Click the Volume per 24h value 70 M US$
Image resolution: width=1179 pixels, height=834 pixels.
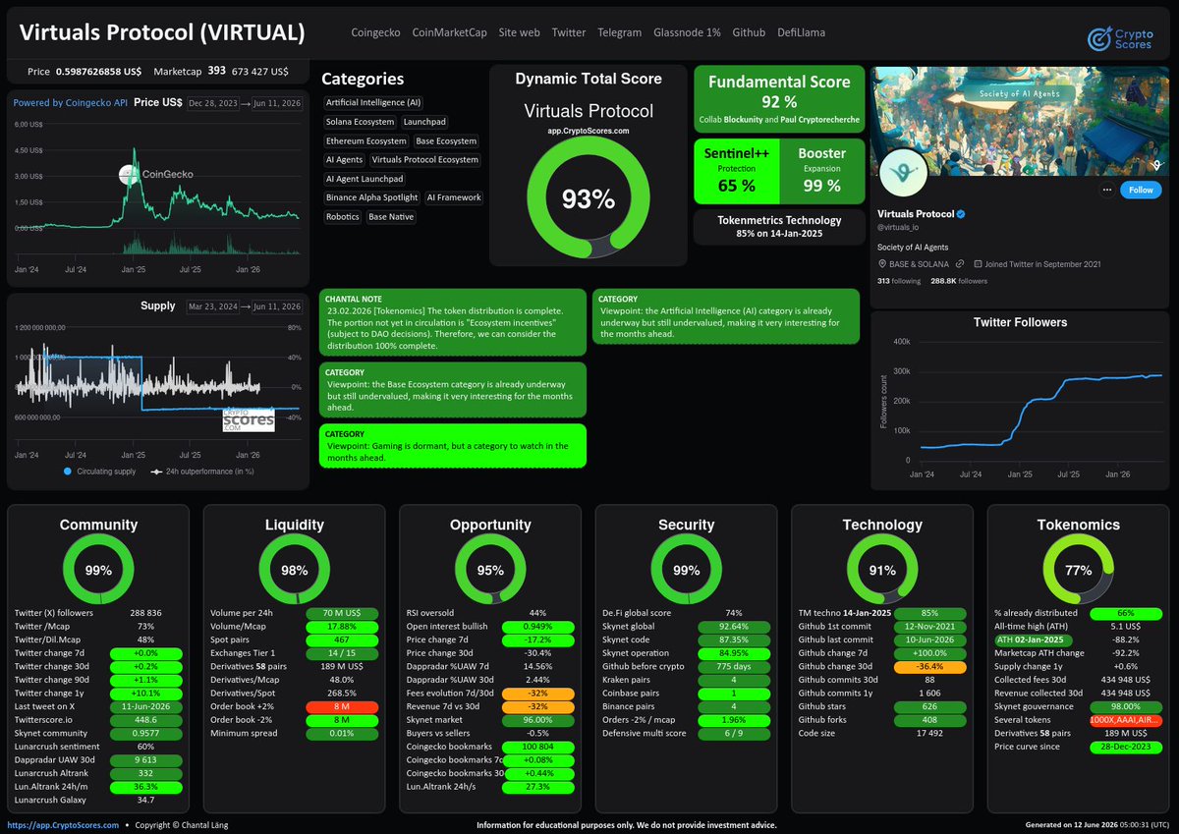[x=342, y=612]
